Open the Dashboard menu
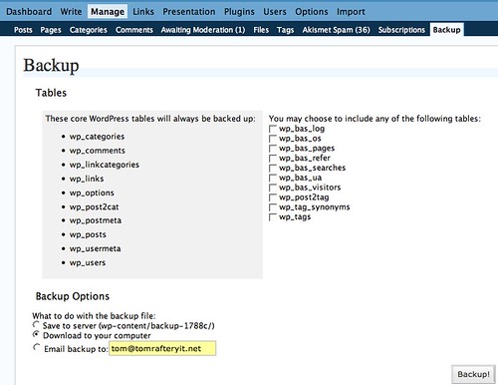This screenshot has height=385, width=498. tap(29, 12)
